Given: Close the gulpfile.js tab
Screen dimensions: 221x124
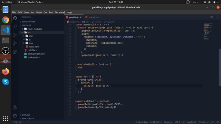Looking at the screenshot, I should tap(81, 17).
